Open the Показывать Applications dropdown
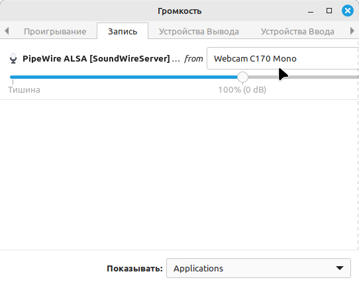The image size is (359, 286). click(x=258, y=268)
